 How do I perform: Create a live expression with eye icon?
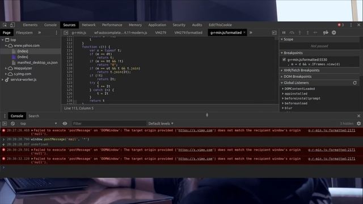(x=65, y=124)
